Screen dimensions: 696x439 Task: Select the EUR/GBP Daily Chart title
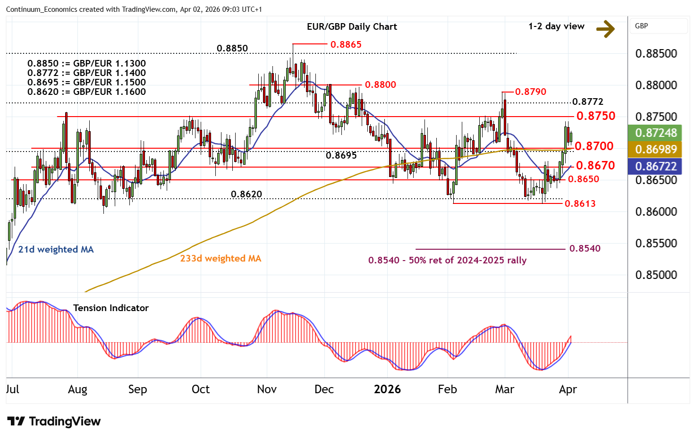[352, 27]
